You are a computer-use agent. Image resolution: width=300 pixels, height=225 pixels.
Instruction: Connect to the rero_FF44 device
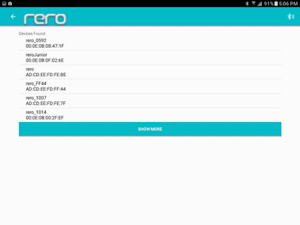click(x=150, y=86)
